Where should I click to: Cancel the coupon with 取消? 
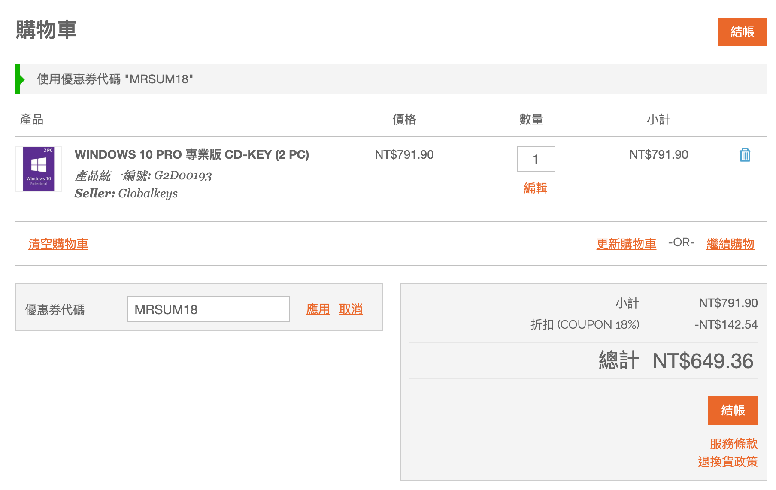pos(351,309)
